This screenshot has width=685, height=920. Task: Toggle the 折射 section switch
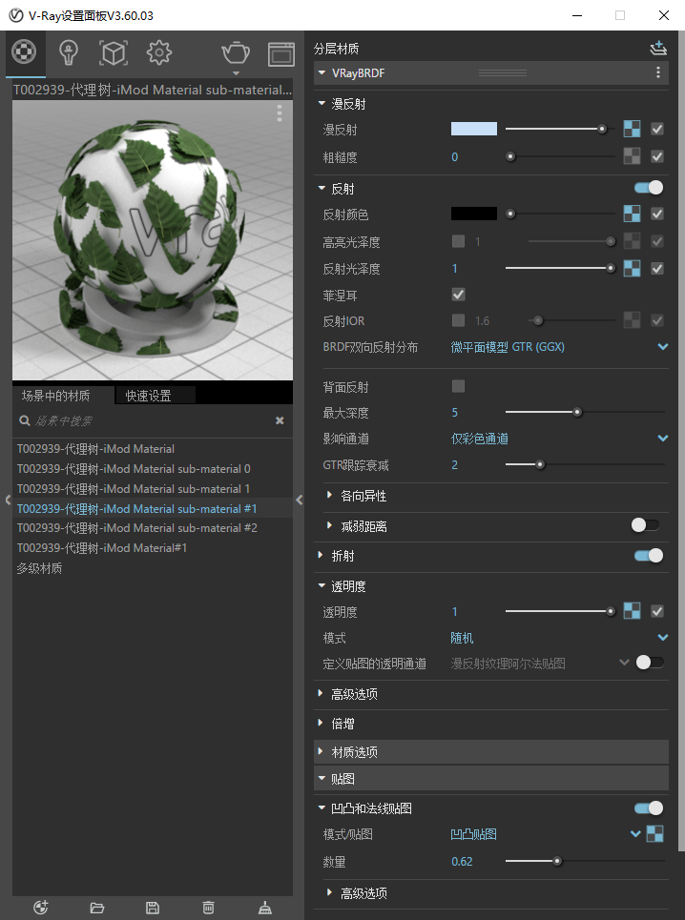(x=649, y=555)
